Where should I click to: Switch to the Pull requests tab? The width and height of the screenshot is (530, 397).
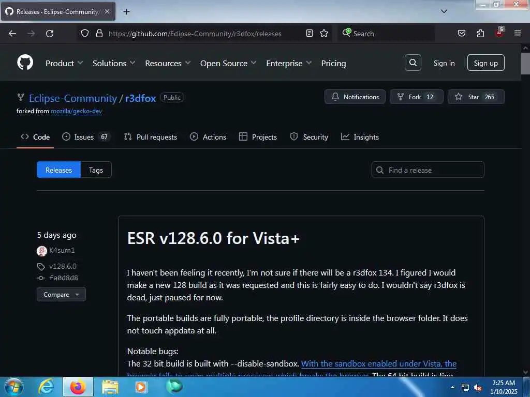151,137
